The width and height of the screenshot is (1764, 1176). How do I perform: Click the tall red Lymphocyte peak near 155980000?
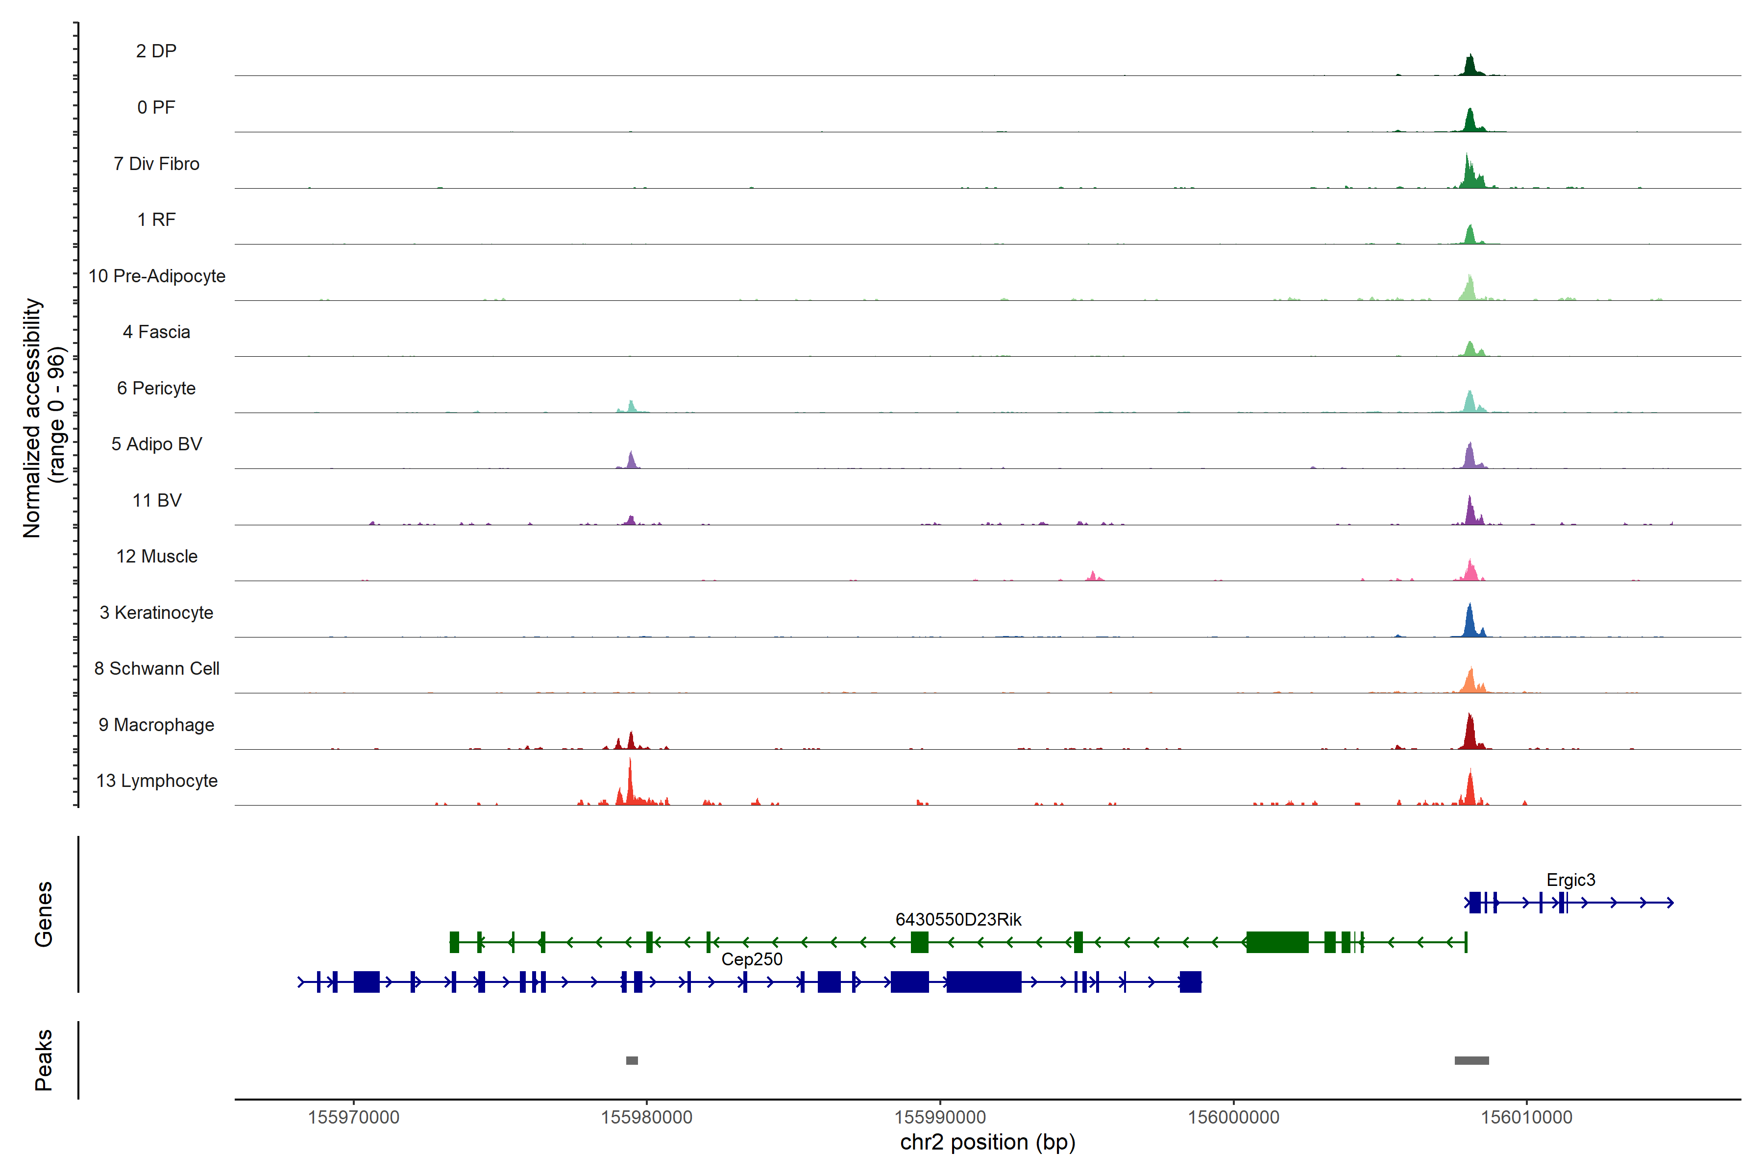coord(630,787)
